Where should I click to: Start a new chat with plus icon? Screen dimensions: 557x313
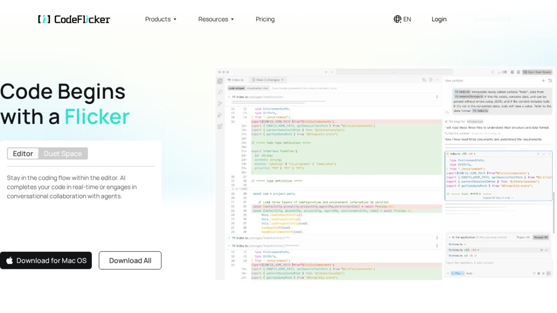click(x=543, y=80)
